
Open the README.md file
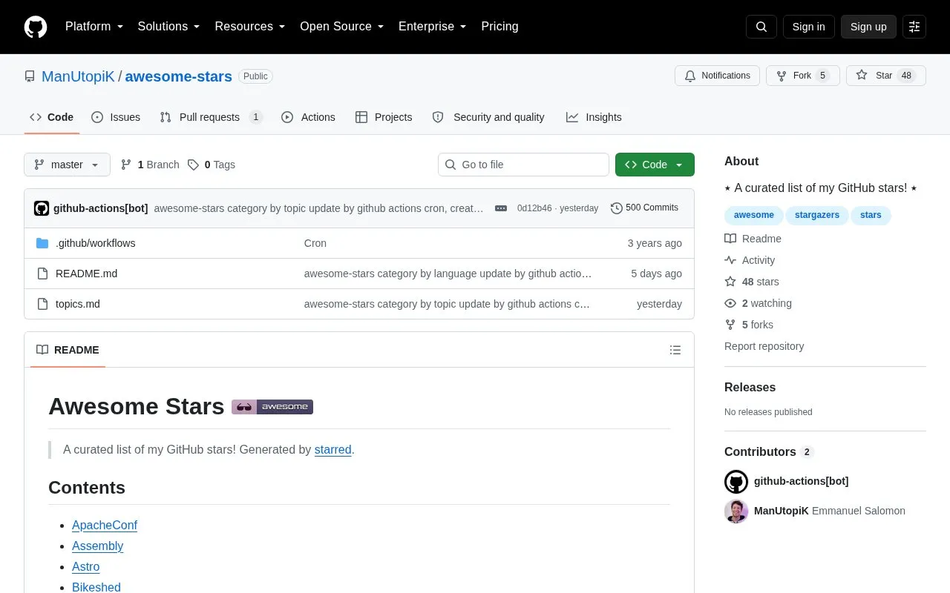coord(86,274)
